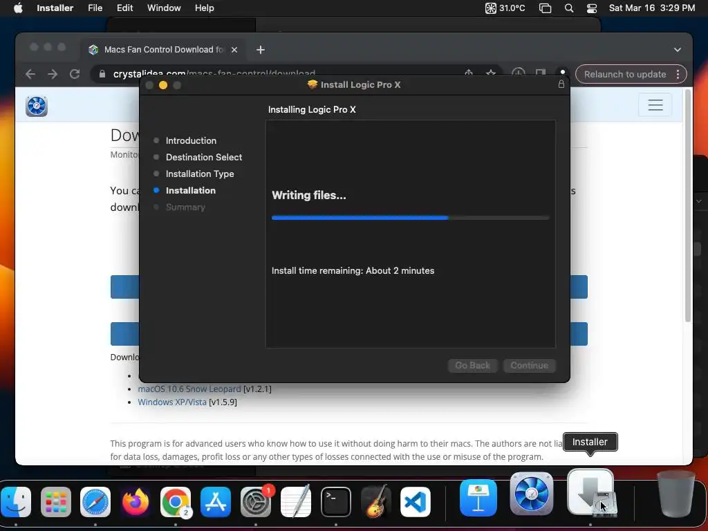708x531 pixels.
Task: Launch Visual Studio Code from Dock
Action: (x=416, y=502)
